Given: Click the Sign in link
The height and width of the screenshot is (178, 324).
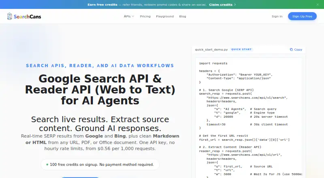Looking at the screenshot, I should pyautogui.click(x=277, y=16).
